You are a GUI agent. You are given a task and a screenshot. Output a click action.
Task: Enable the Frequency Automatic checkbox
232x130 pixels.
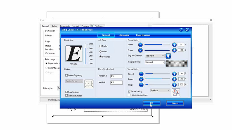(129, 95)
